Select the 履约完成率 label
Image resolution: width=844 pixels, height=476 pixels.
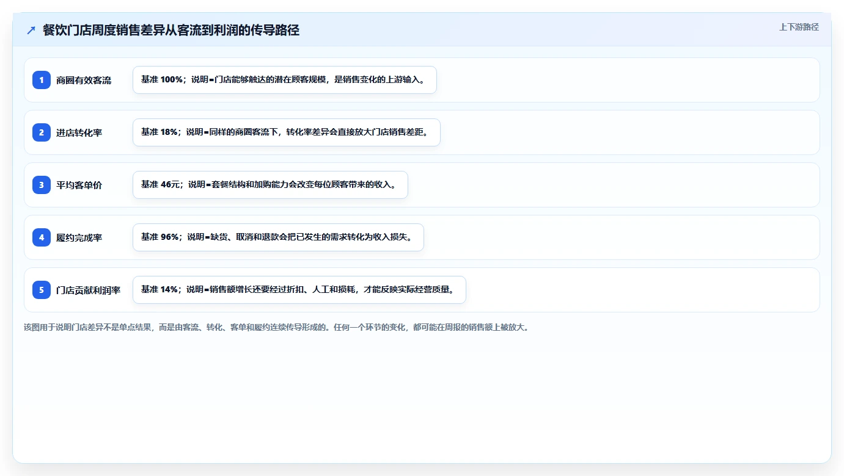click(x=79, y=237)
